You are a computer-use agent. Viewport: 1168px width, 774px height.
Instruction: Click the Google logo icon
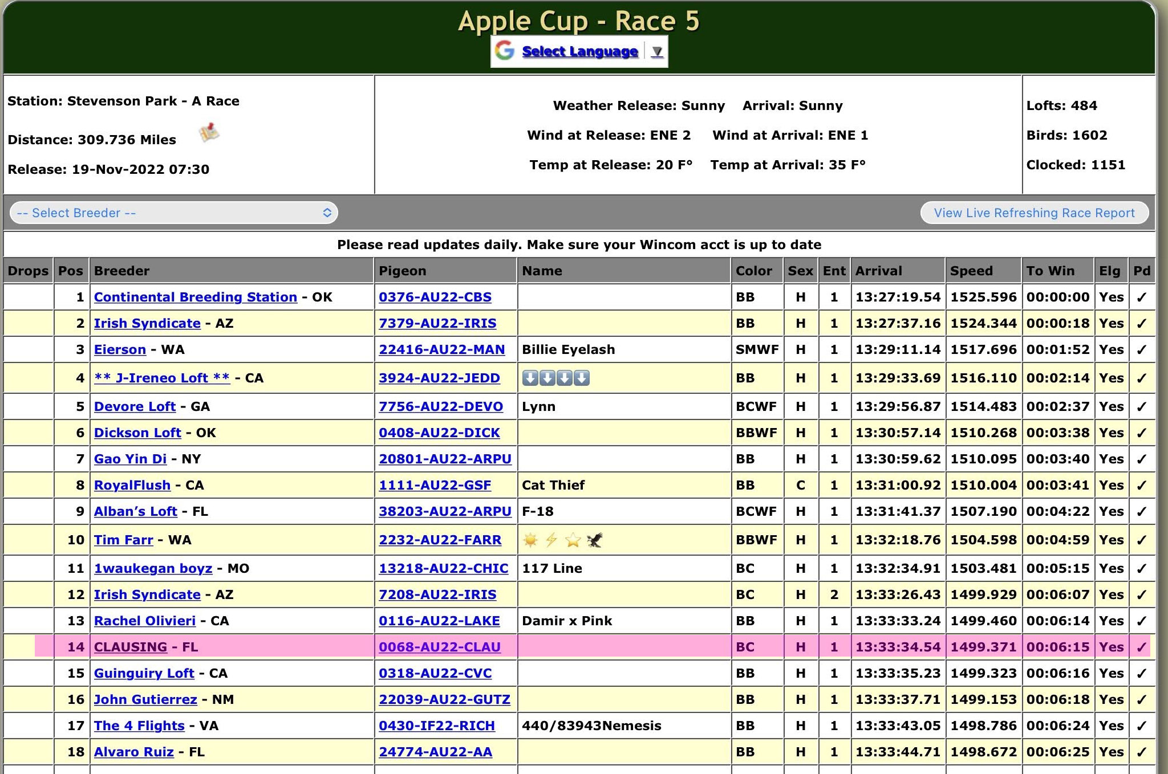[x=505, y=51]
